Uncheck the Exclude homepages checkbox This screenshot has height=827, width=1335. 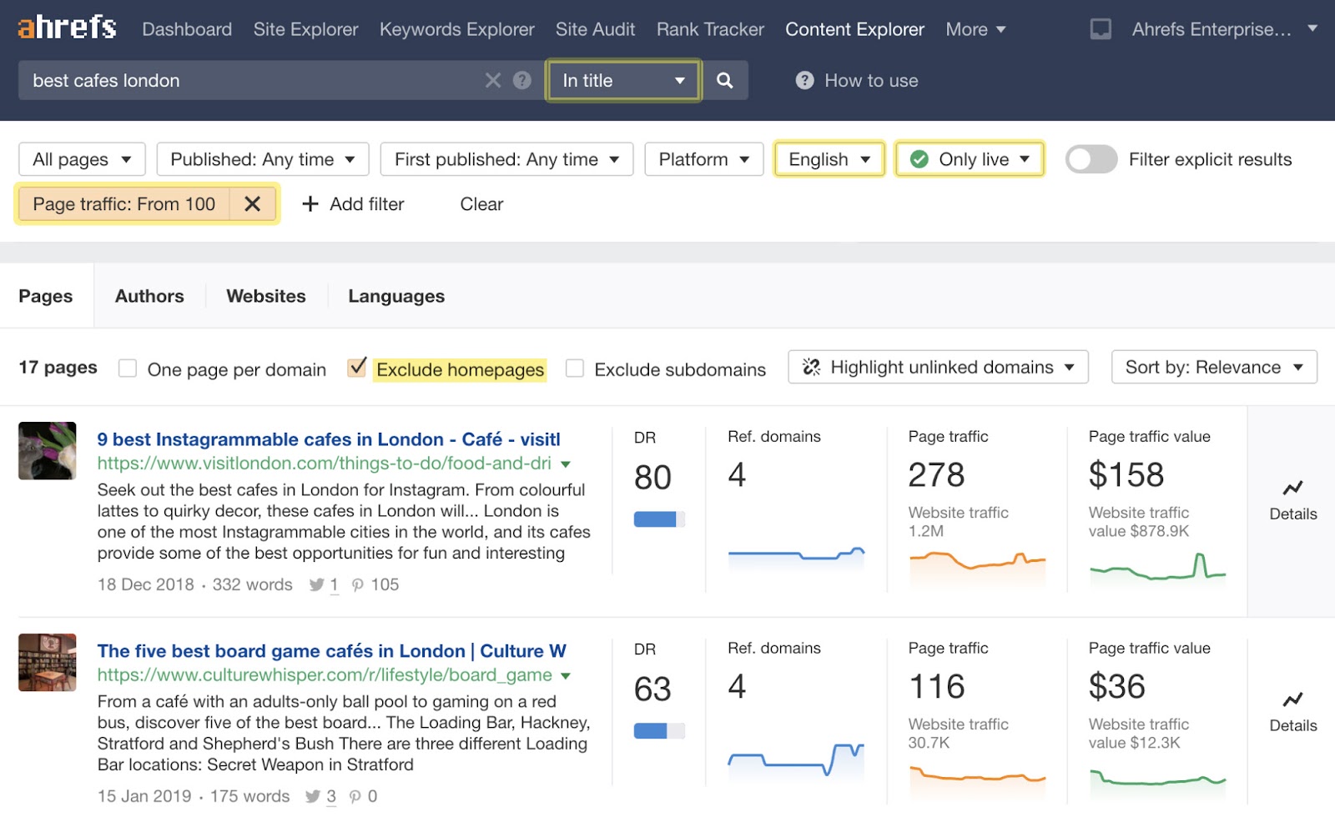[357, 368]
